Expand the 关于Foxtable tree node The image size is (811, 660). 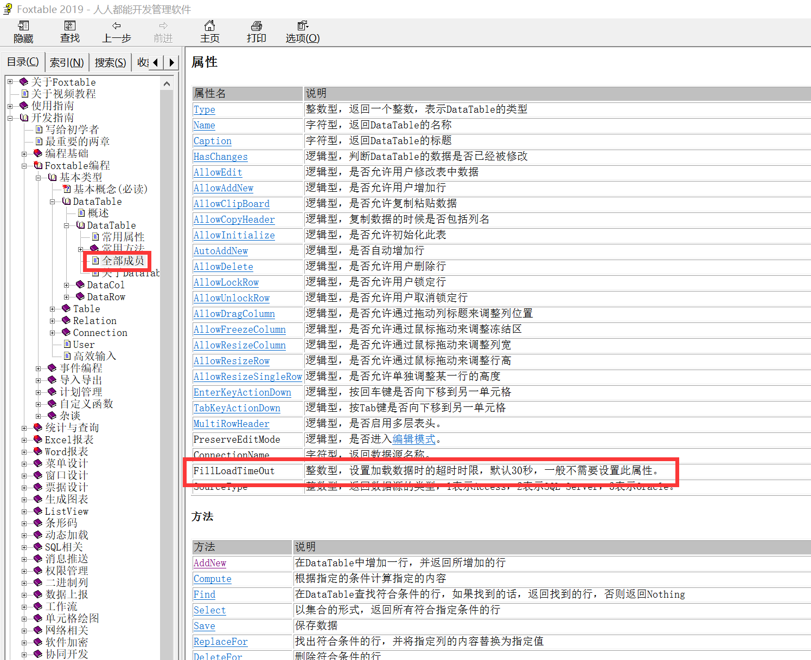pyautogui.click(x=10, y=82)
